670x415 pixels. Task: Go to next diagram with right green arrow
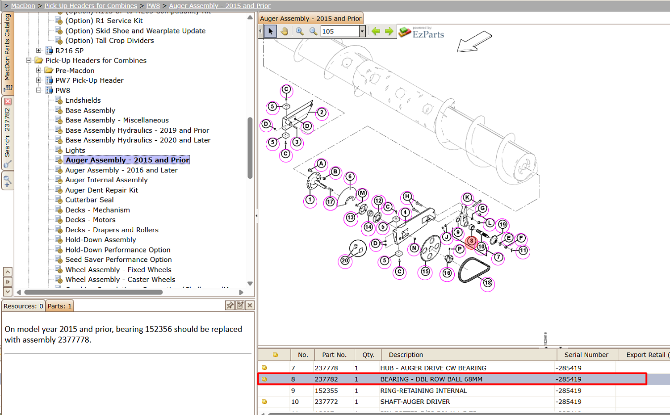click(x=389, y=31)
